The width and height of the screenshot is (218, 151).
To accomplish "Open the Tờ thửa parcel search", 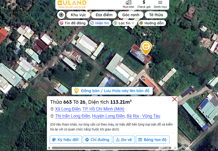I will 156,15.
